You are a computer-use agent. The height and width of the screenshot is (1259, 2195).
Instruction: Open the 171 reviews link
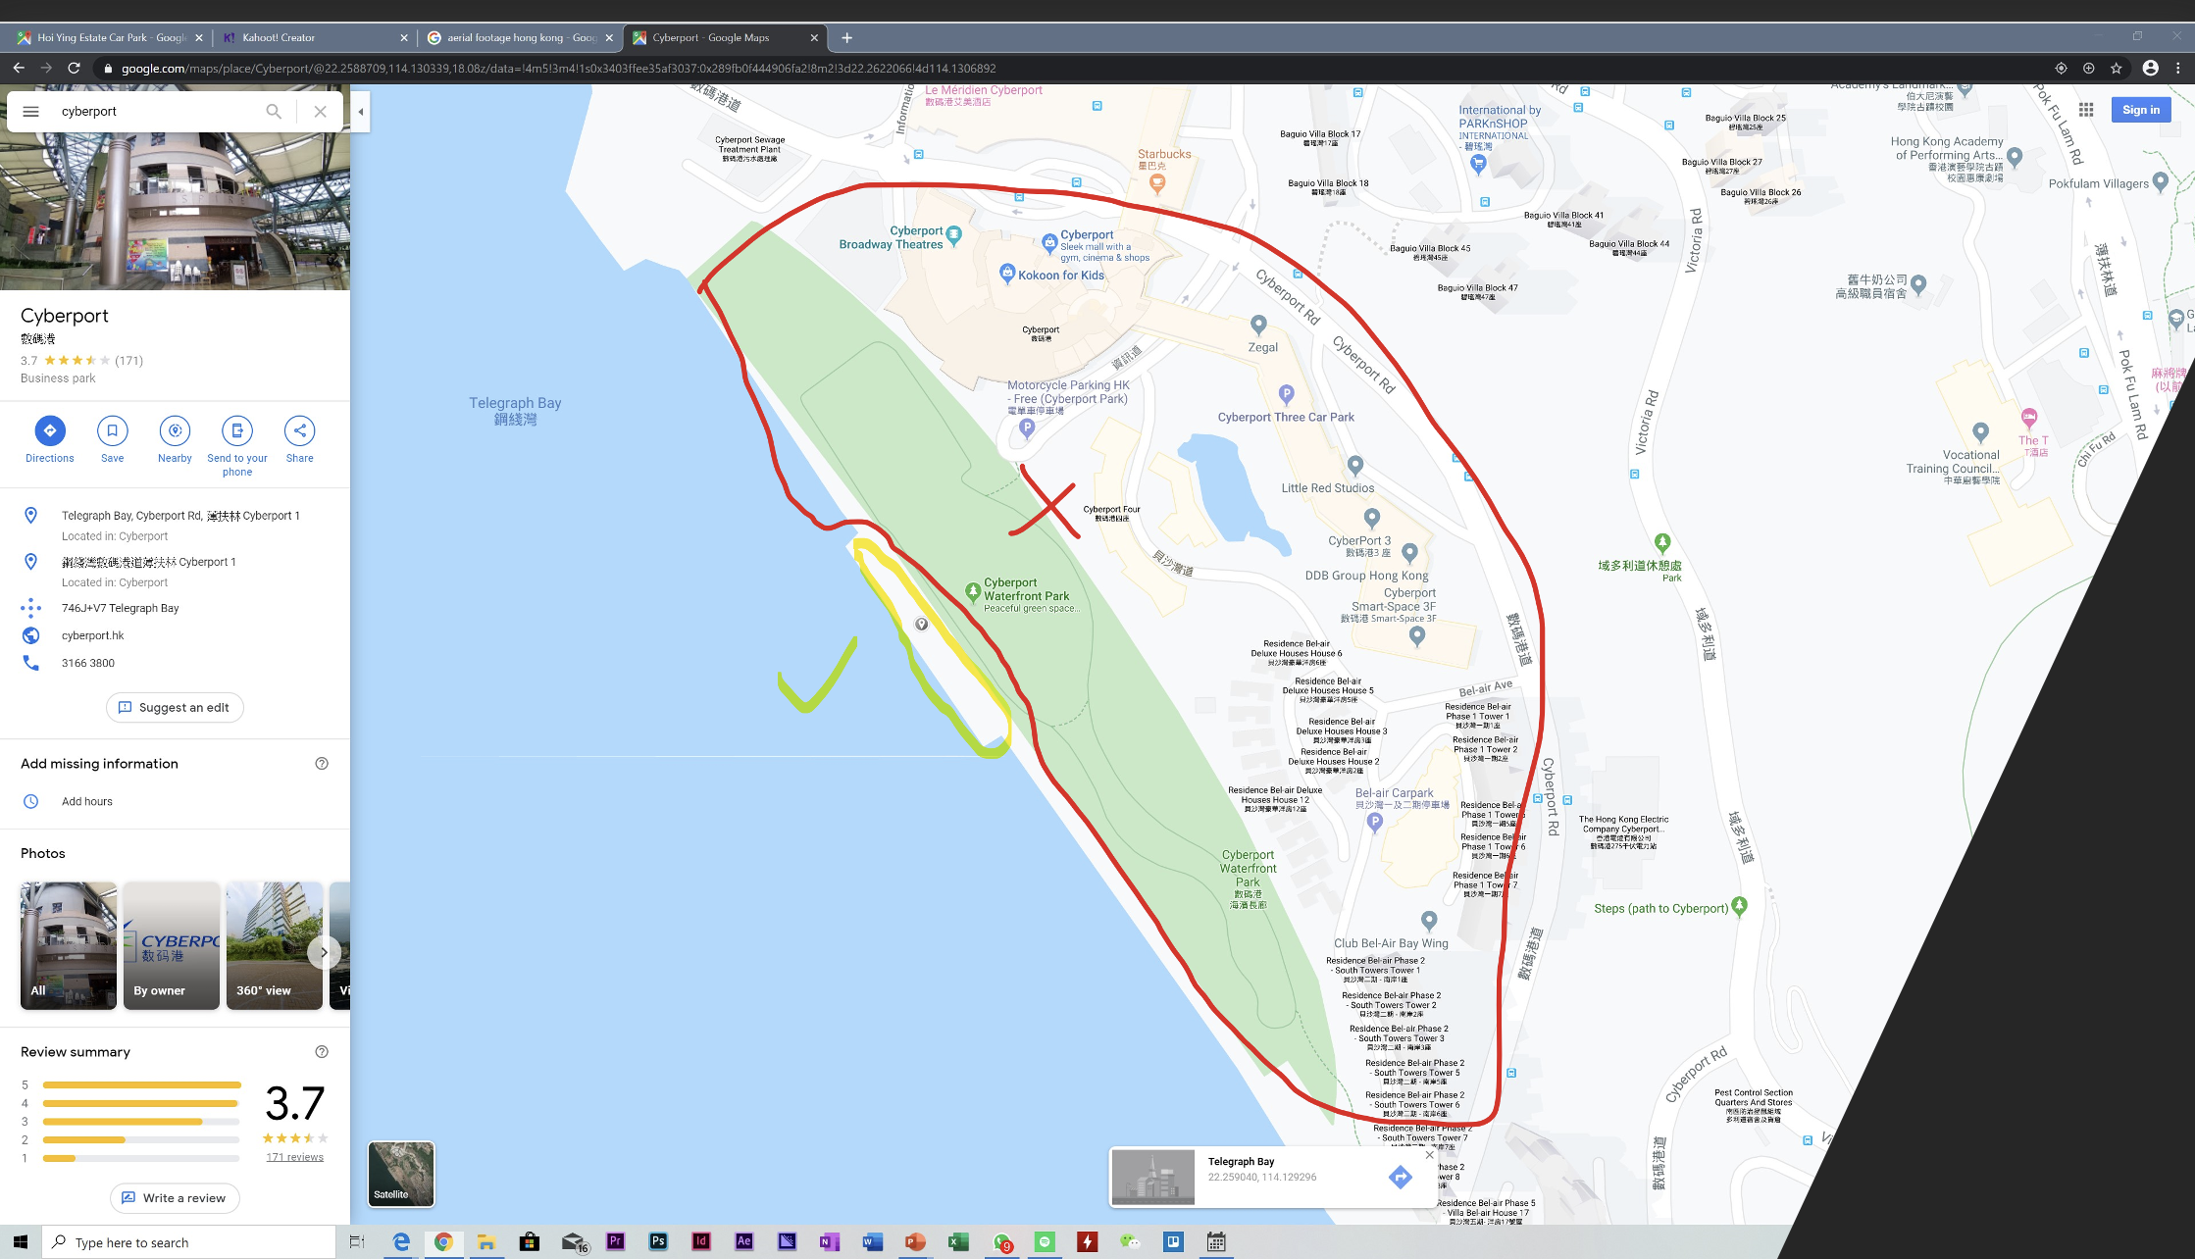click(295, 1157)
